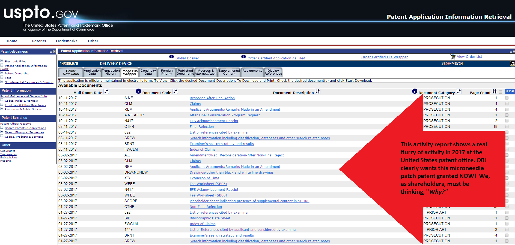Click the info icon beside Global Dossier
The width and height of the screenshot is (515, 245).
click(x=171, y=57)
